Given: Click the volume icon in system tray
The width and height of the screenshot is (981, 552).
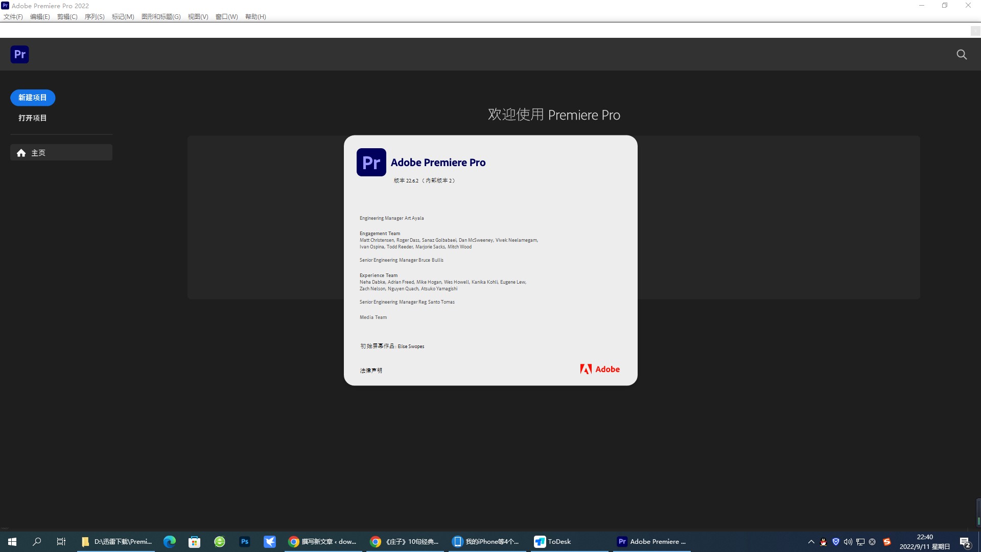Looking at the screenshot, I should tap(848, 542).
